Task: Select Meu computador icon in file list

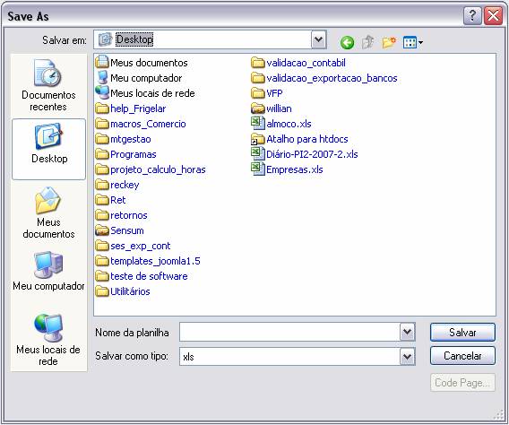Action: tap(102, 78)
